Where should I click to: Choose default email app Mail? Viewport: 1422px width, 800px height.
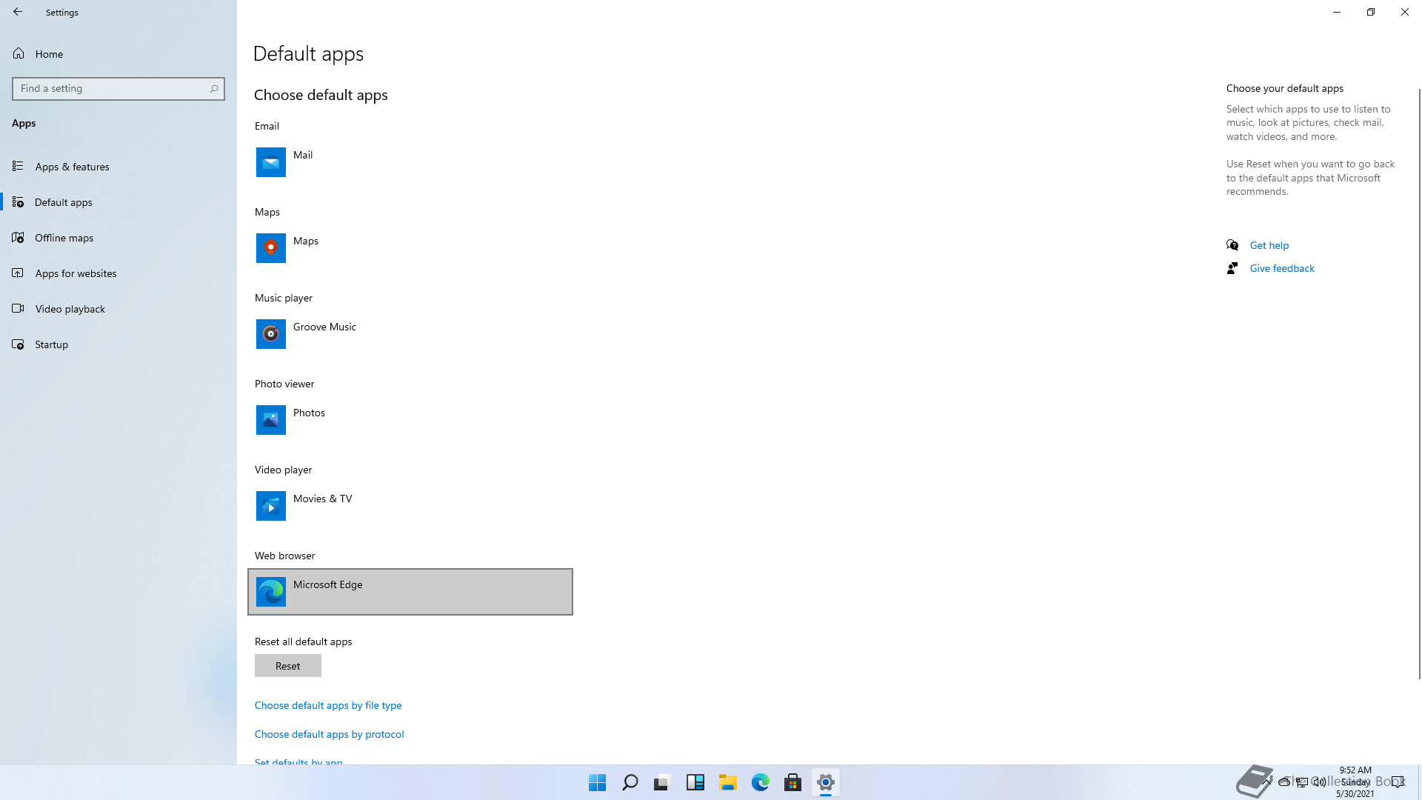[410, 162]
